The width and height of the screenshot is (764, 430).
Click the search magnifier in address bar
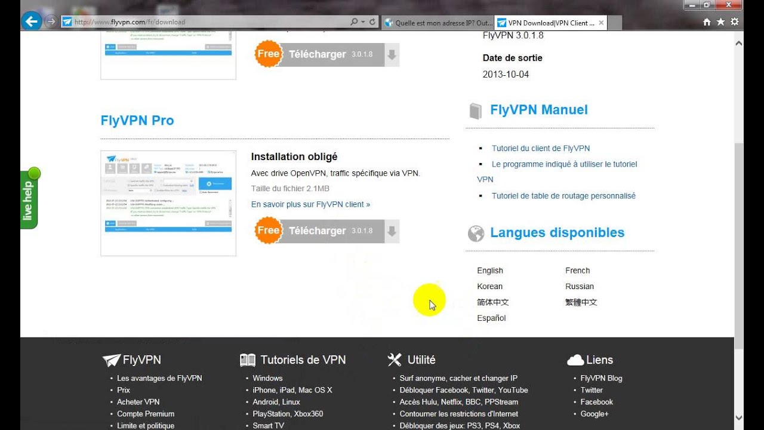355,22
